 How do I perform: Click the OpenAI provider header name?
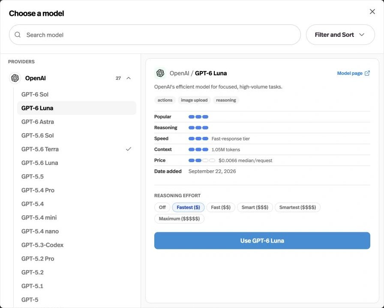click(36, 78)
